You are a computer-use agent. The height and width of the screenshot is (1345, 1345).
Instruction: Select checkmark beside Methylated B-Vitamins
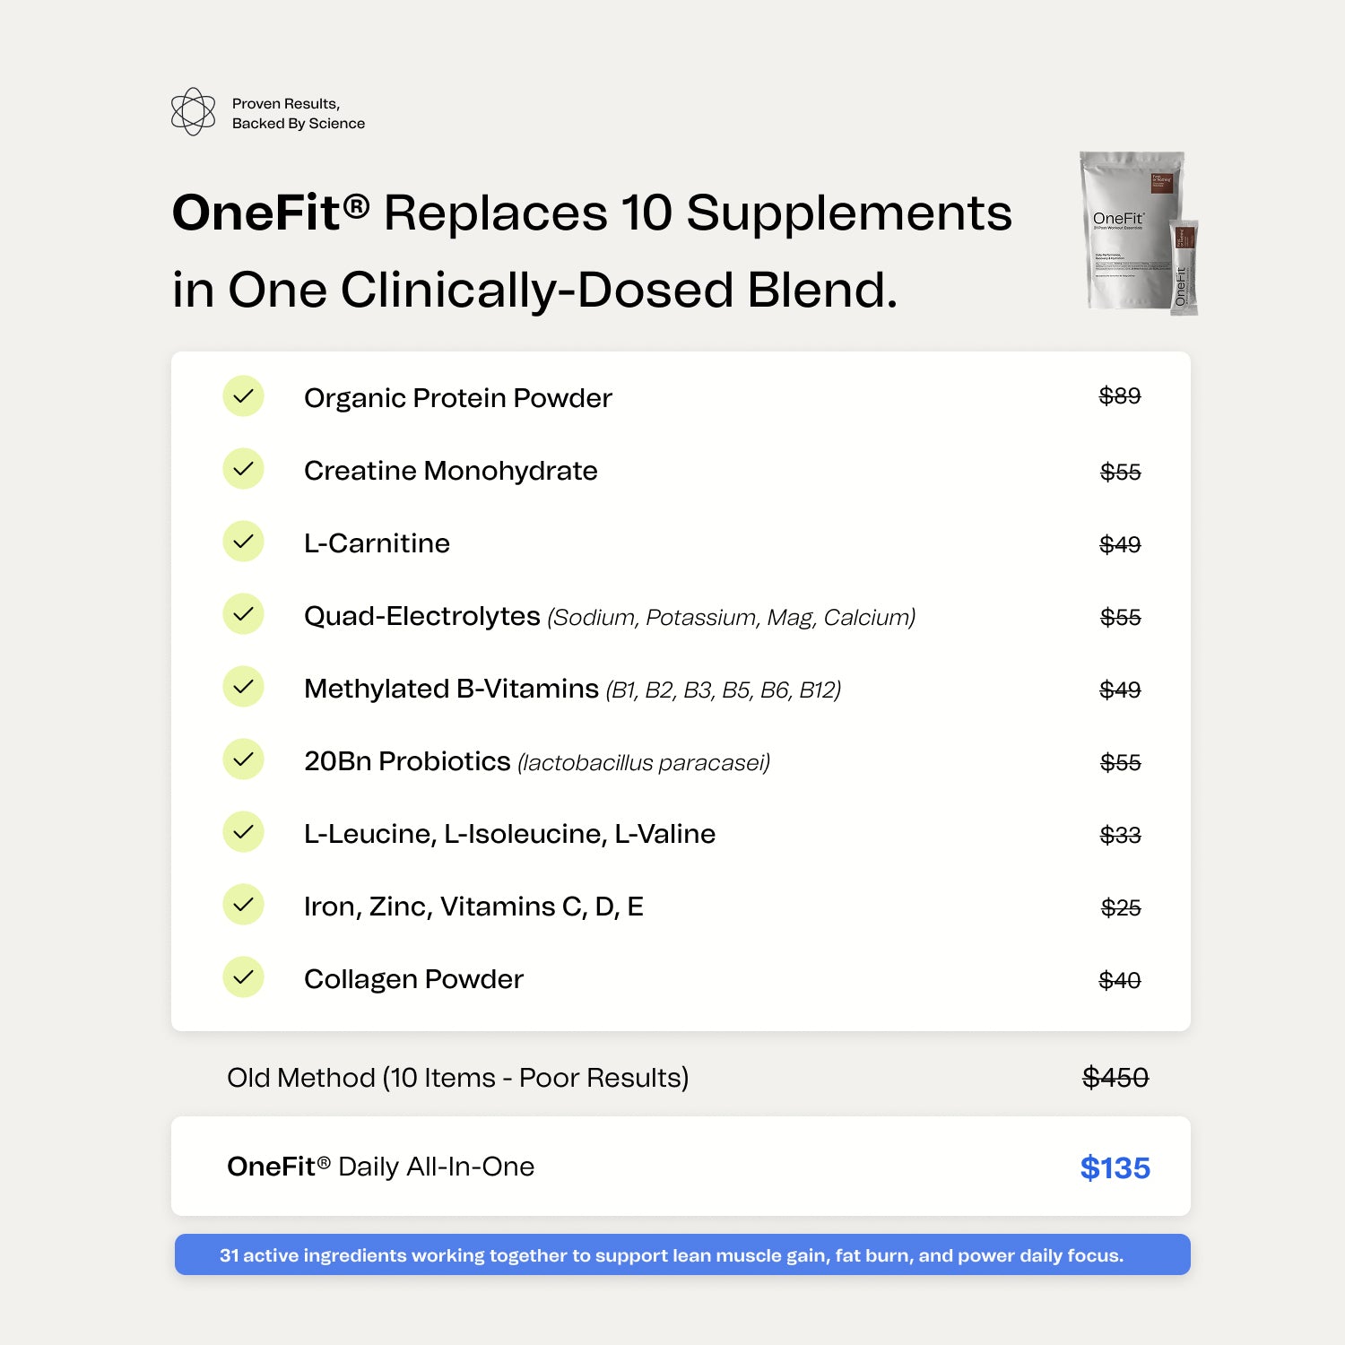point(243,687)
